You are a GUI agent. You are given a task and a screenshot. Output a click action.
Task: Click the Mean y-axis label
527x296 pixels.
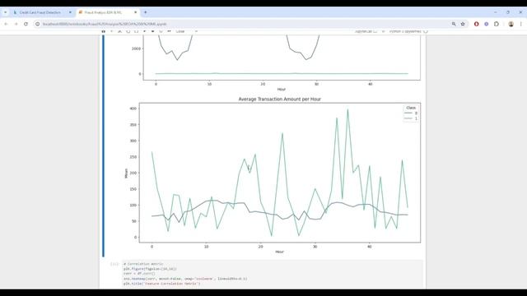pyautogui.click(x=126, y=173)
